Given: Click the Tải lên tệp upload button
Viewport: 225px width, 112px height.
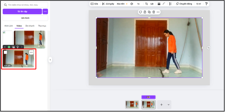Looking at the screenshot, I should 22,11.
